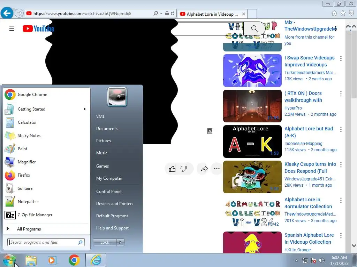Open Action Center flag tray icon
357x267 pixels.
coord(313,260)
